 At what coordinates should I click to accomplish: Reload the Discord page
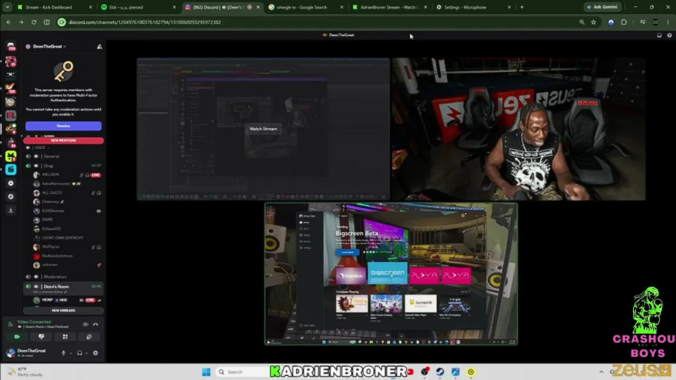[x=34, y=22]
